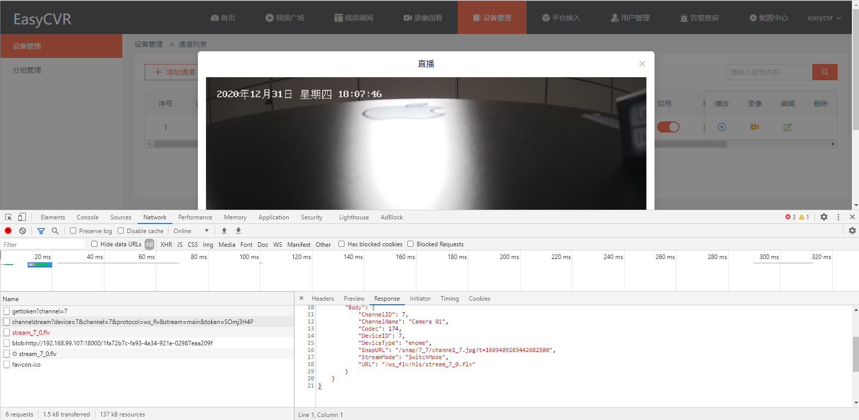Open the easycvr user dropdown

click(824, 18)
